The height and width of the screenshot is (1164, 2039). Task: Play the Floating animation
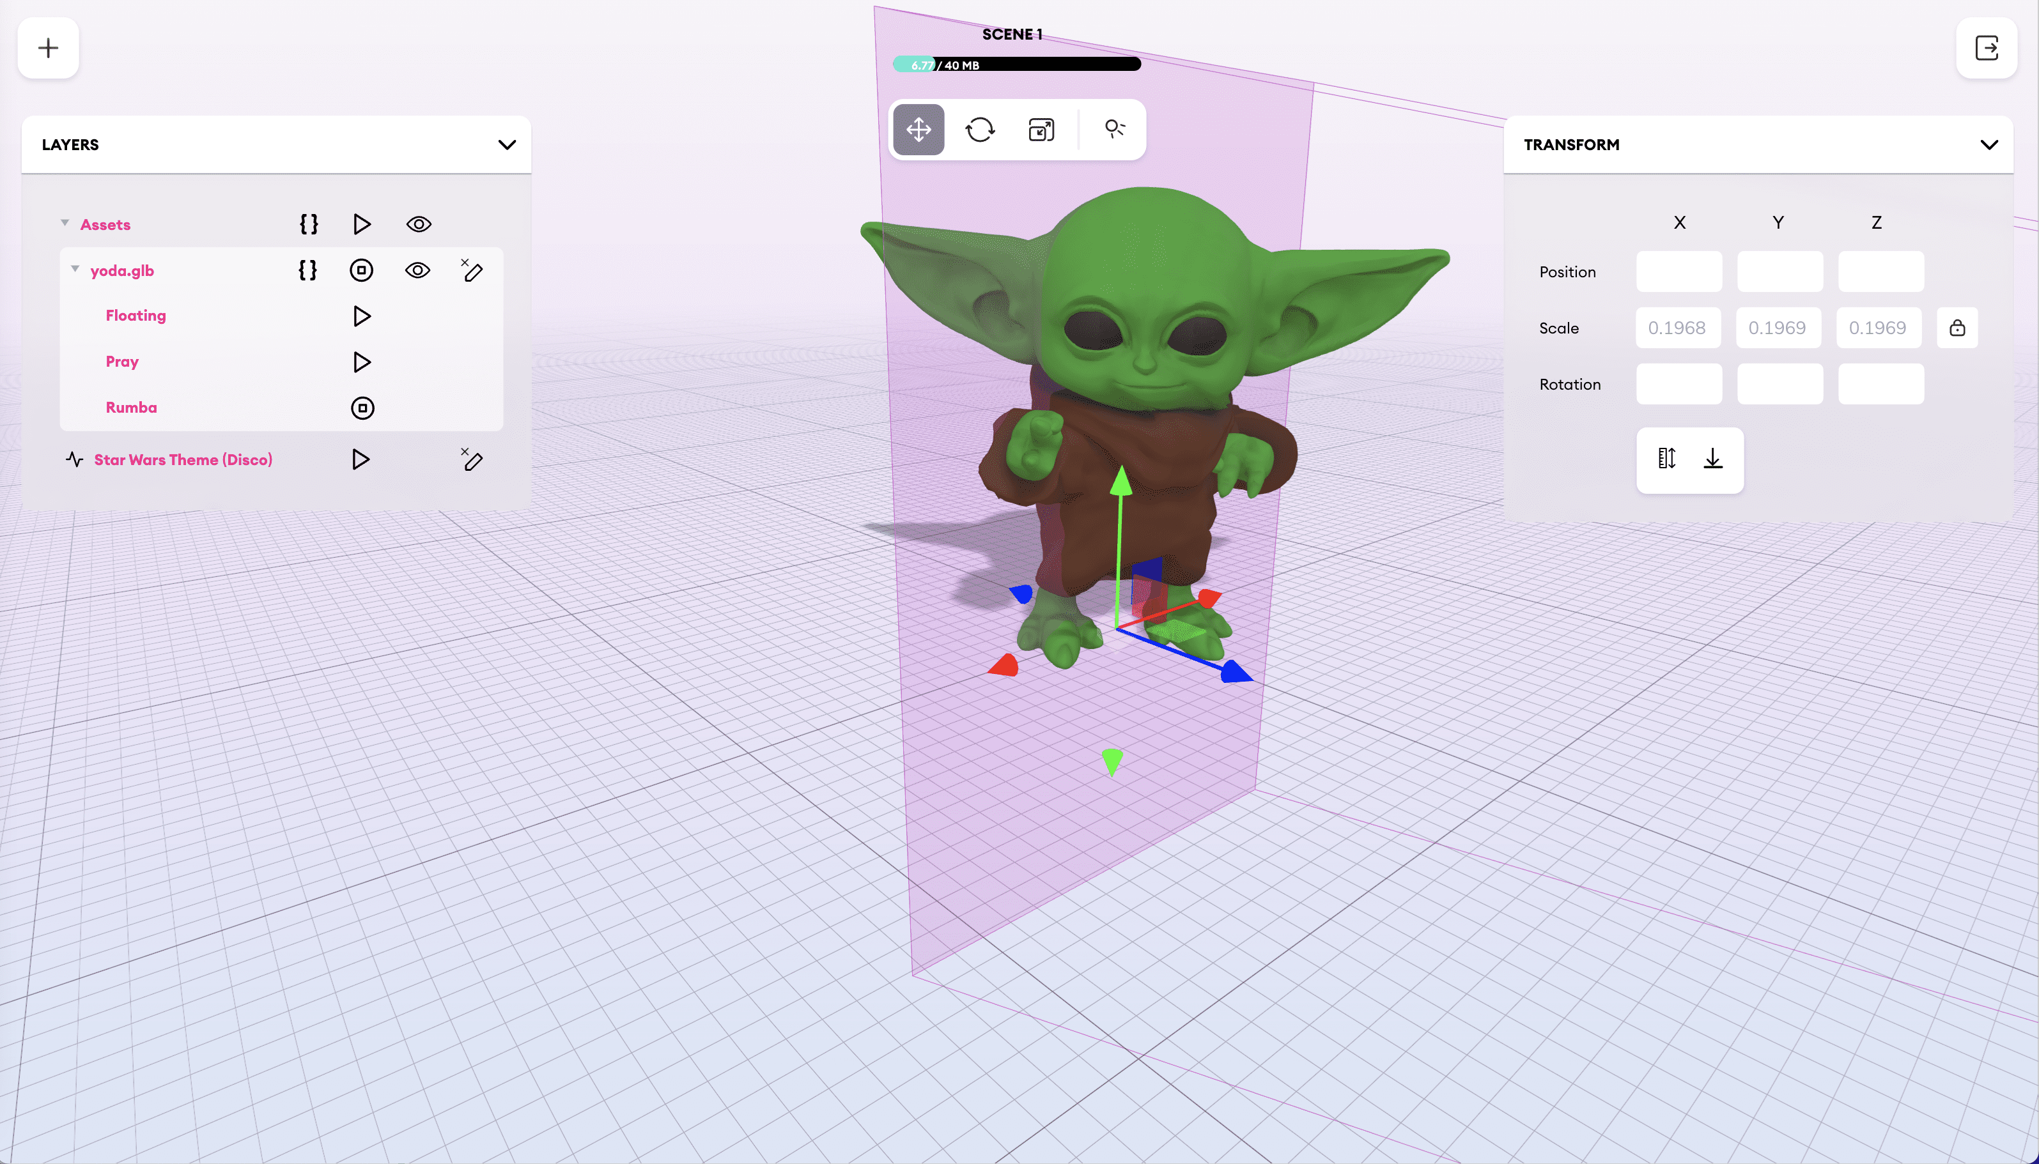point(361,316)
